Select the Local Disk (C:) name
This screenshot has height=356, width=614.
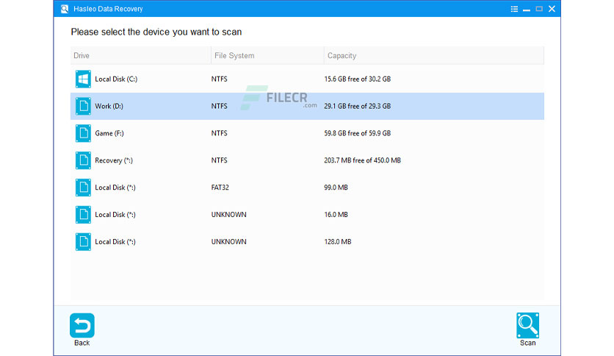(x=116, y=79)
